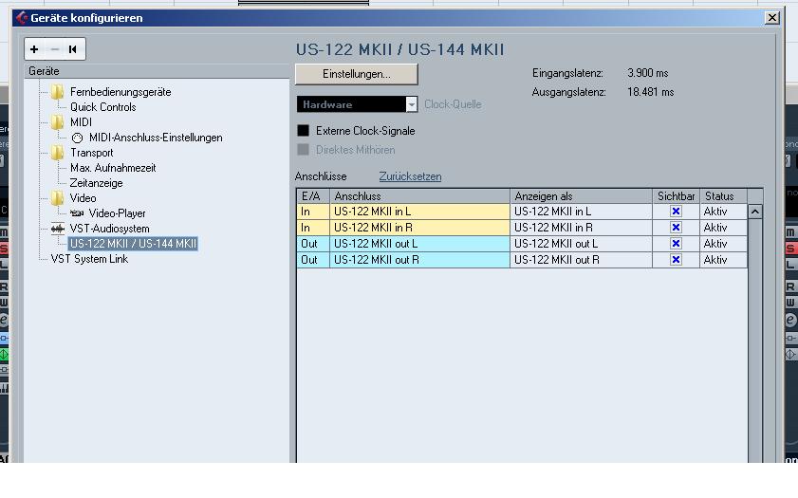Click Anzeigen als field US-122 MKII out R
The image size is (798, 498).
pyautogui.click(x=582, y=260)
